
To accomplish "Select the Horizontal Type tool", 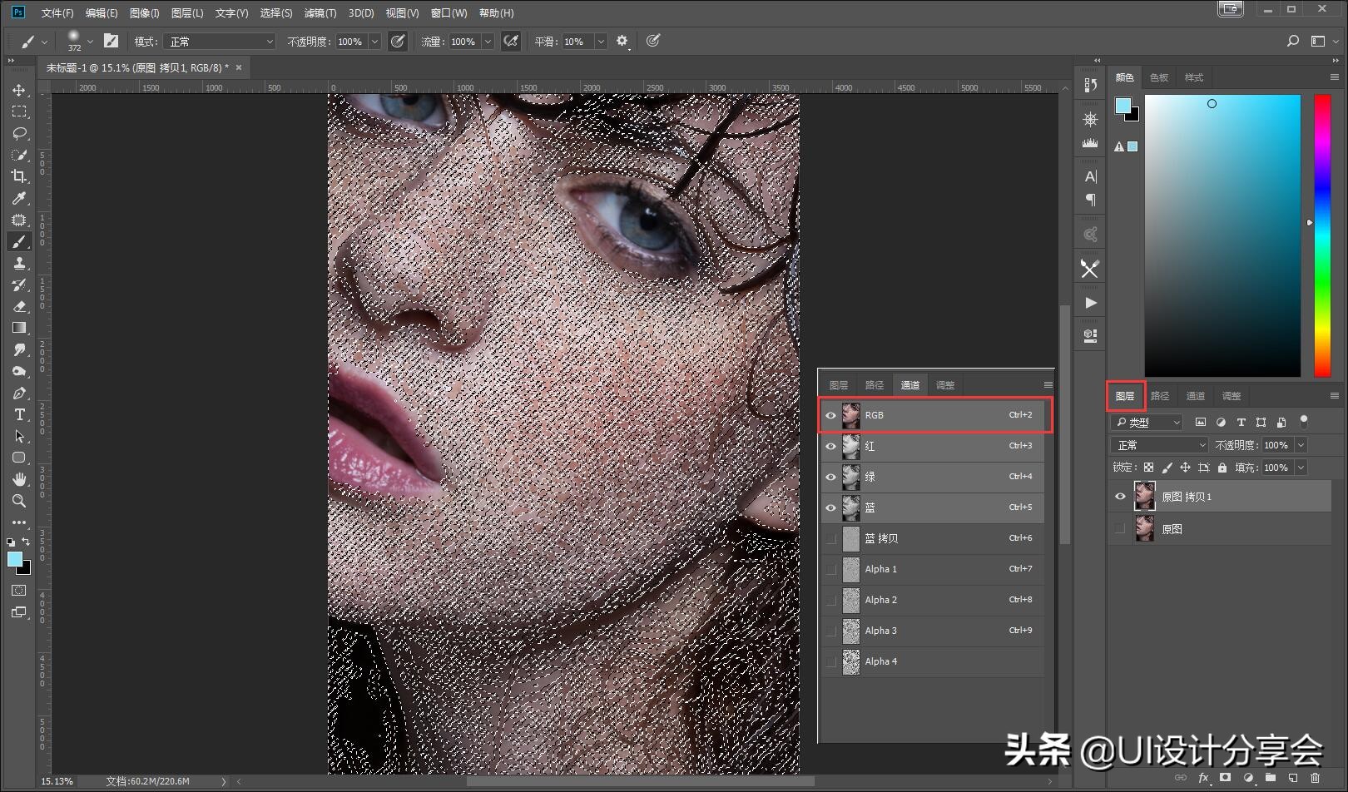I will tap(19, 414).
